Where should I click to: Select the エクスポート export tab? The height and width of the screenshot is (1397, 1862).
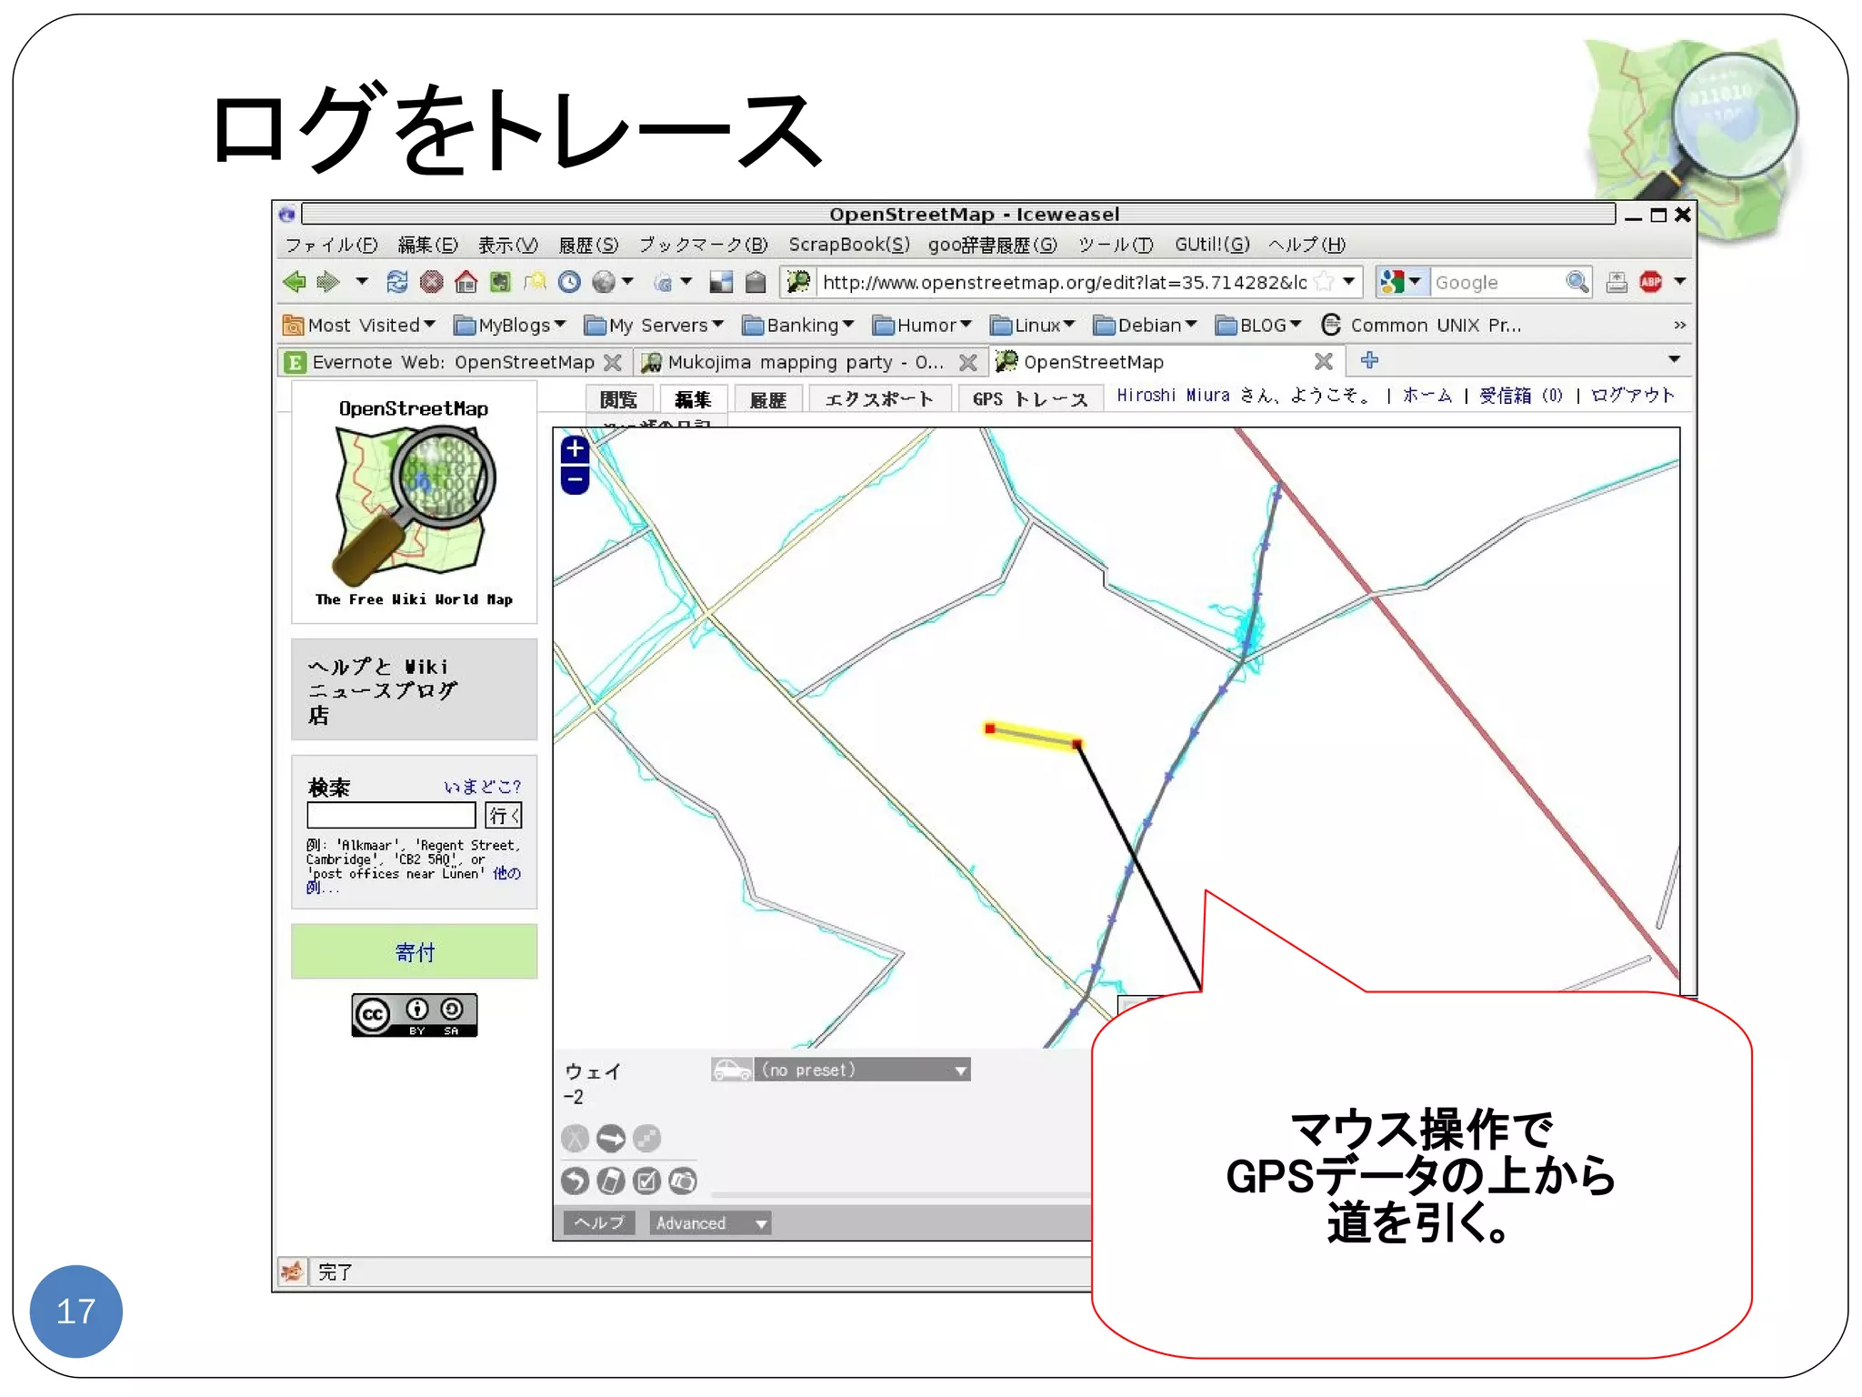coord(879,399)
